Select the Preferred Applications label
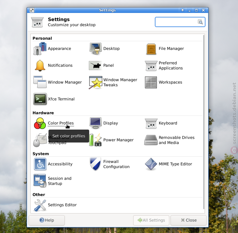The width and height of the screenshot is (238, 233). [x=171, y=66]
